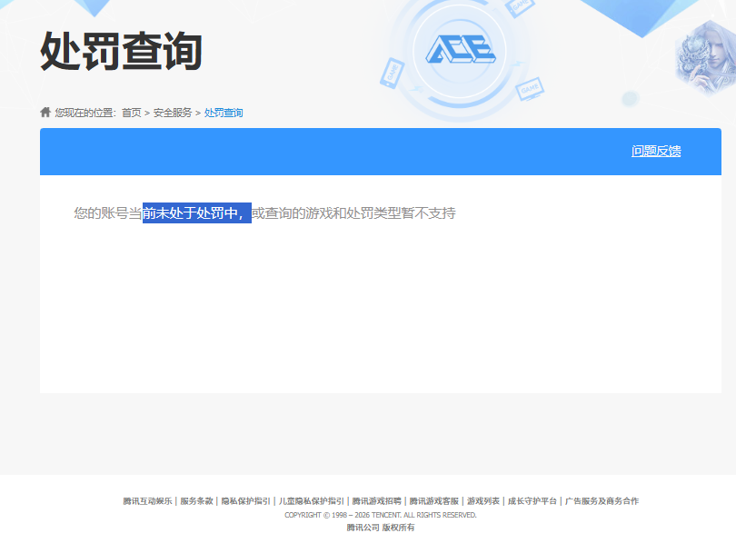
Task: Open 安全服务 in the breadcrumb
Action: tap(173, 113)
